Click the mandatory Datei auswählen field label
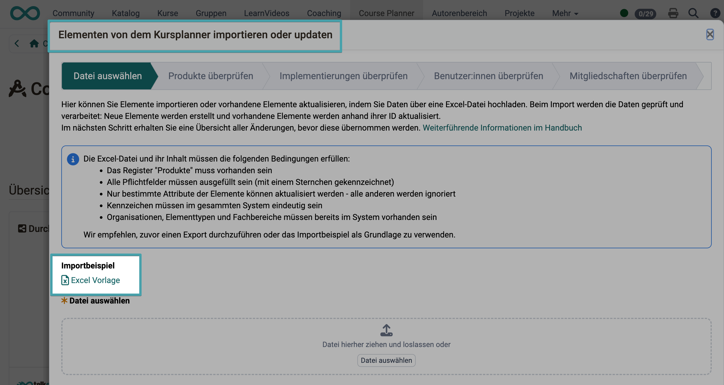The width and height of the screenshot is (724, 385). tap(99, 301)
